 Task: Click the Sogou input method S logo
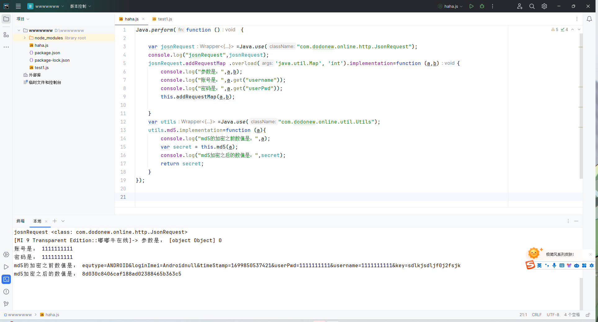(x=530, y=265)
